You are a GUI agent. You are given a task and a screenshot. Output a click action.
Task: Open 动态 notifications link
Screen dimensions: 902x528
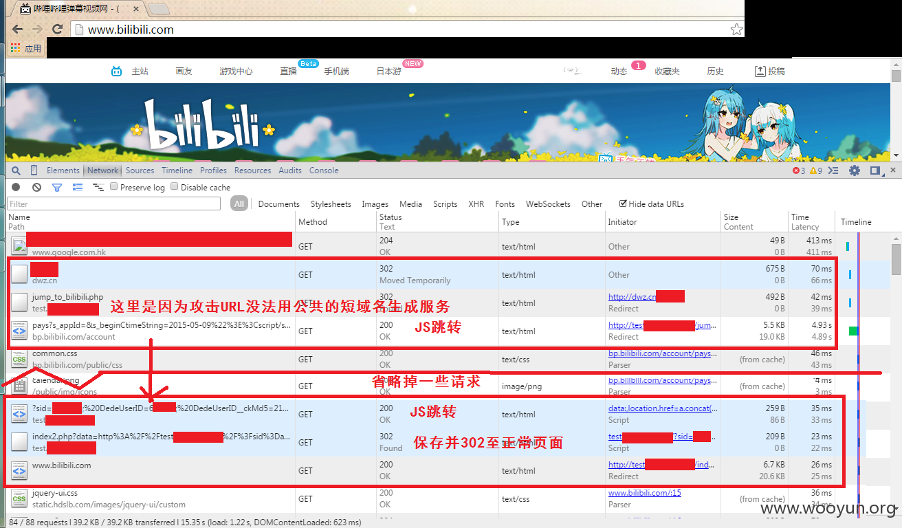tap(619, 71)
